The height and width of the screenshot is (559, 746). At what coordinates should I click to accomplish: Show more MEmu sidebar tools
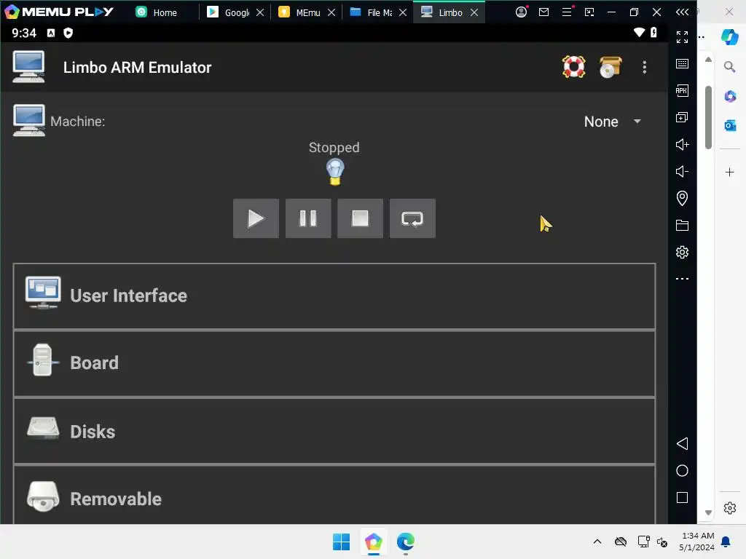682,279
